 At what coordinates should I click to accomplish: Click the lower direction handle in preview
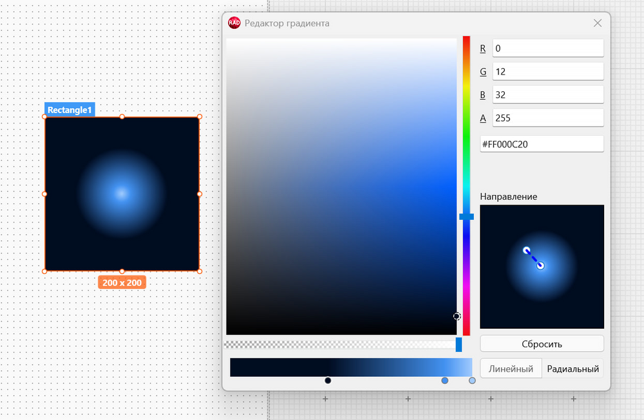(x=540, y=266)
